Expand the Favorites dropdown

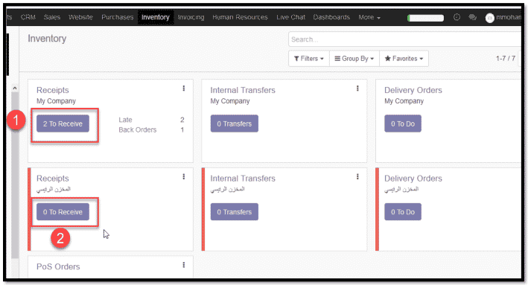[x=404, y=59]
